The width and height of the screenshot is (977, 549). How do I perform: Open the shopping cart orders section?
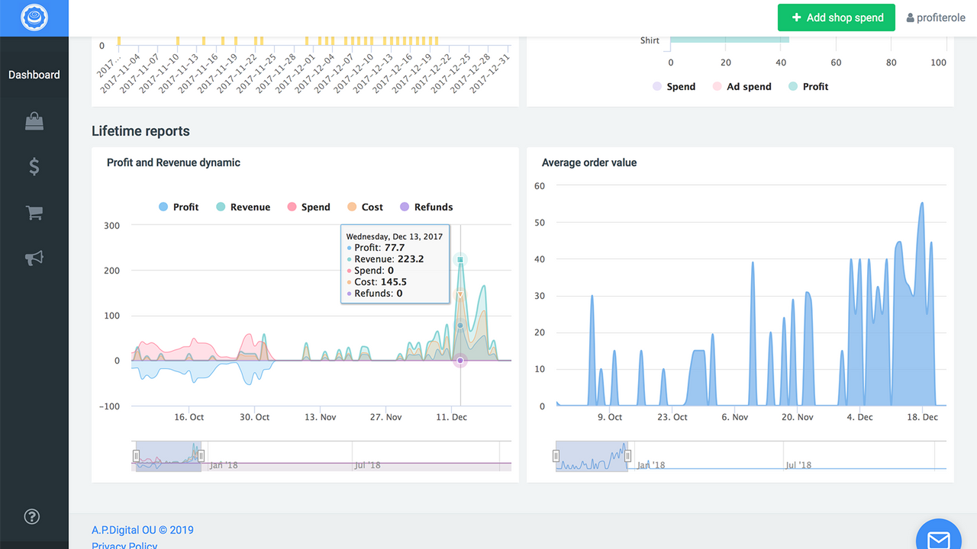click(34, 213)
